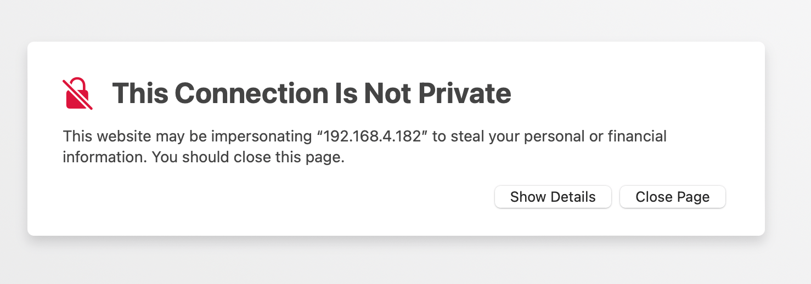
Task: Close the page with Close Page button
Action: click(x=672, y=197)
